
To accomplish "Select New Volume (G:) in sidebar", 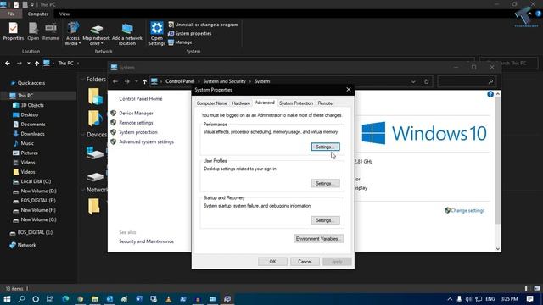I will coord(38,219).
